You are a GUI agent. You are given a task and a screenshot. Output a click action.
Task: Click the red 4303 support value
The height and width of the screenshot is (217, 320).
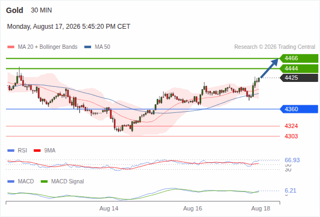point(291,136)
